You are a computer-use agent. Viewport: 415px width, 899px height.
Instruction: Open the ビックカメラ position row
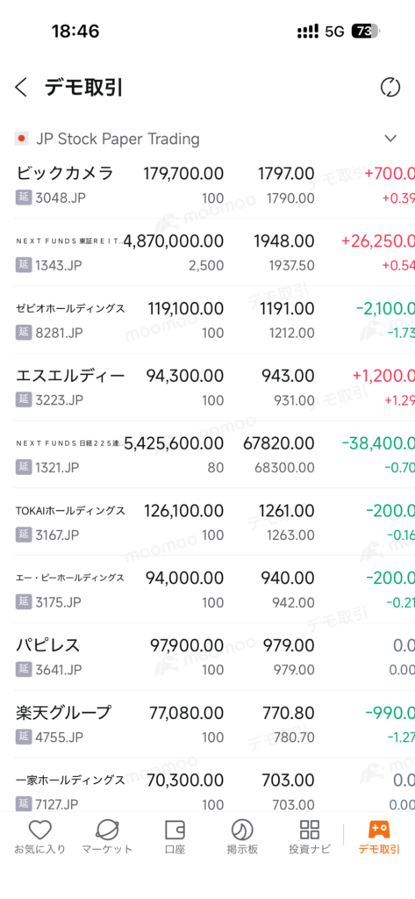tap(207, 185)
